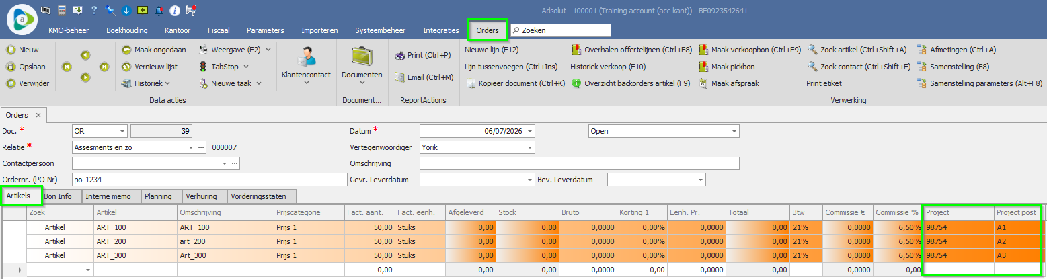Open the Klantencontact button
This screenshot has height=279, width=1047.
point(306,65)
